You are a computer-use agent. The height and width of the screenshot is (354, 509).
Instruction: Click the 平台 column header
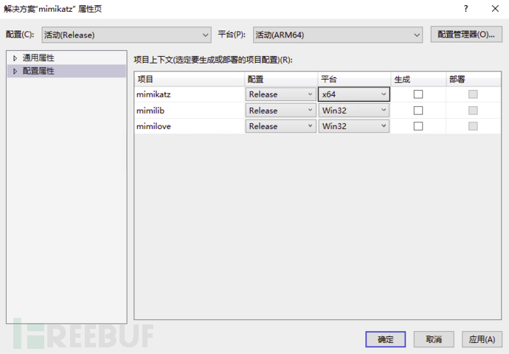pyautogui.click(x=354, y=79)
